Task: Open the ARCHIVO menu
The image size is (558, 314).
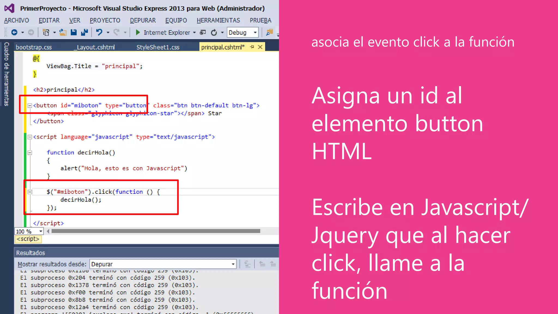Action: click(16, 20)
